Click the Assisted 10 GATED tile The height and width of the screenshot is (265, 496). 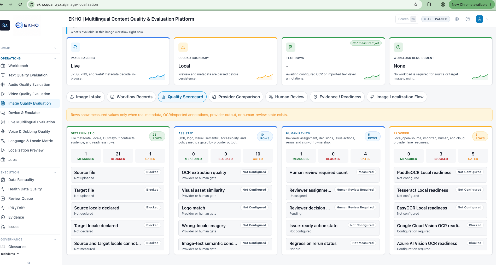coord(258,156)
